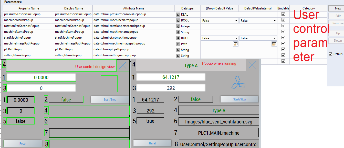The width and height of the screenshot is (344, 148).
Task: Open the False dropdown for machineAlarmPopup default value
Action: click(x=236, y=20)
